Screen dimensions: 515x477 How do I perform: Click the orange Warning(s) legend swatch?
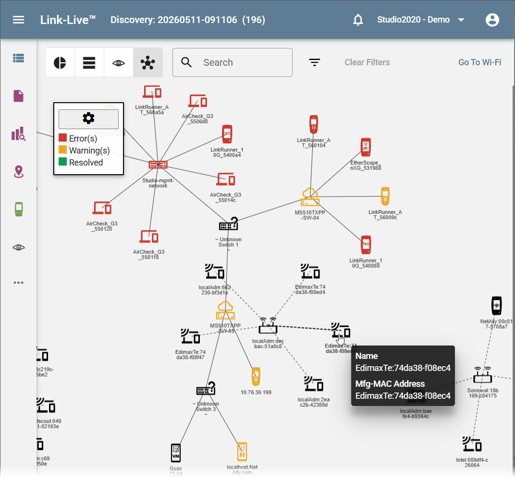click(x=63, y=150)
